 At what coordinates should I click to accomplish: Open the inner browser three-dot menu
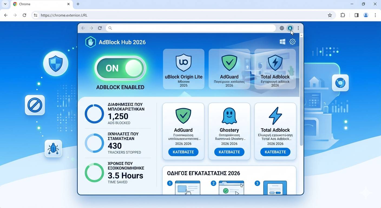click(x=298, y=28)
